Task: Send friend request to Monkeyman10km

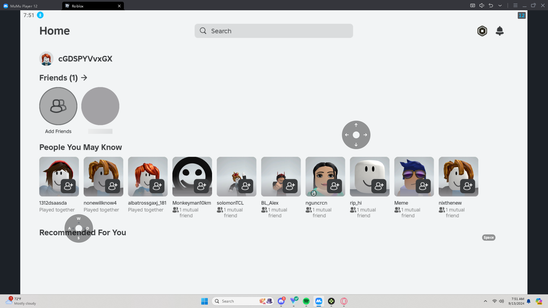Action: pyautogui.click(x=201, y=186)
